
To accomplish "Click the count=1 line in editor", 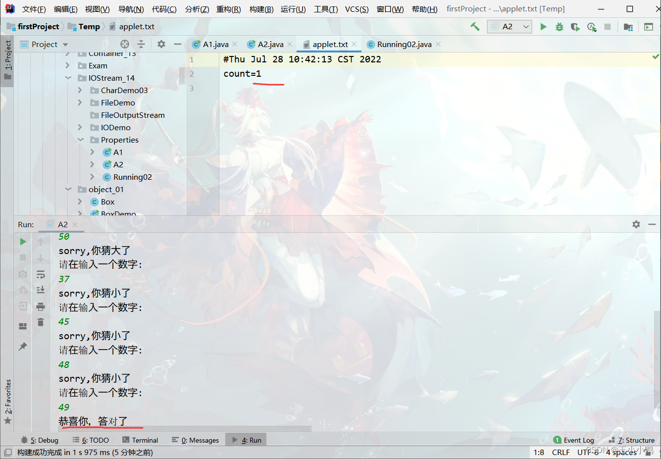I will click(242, 74).
